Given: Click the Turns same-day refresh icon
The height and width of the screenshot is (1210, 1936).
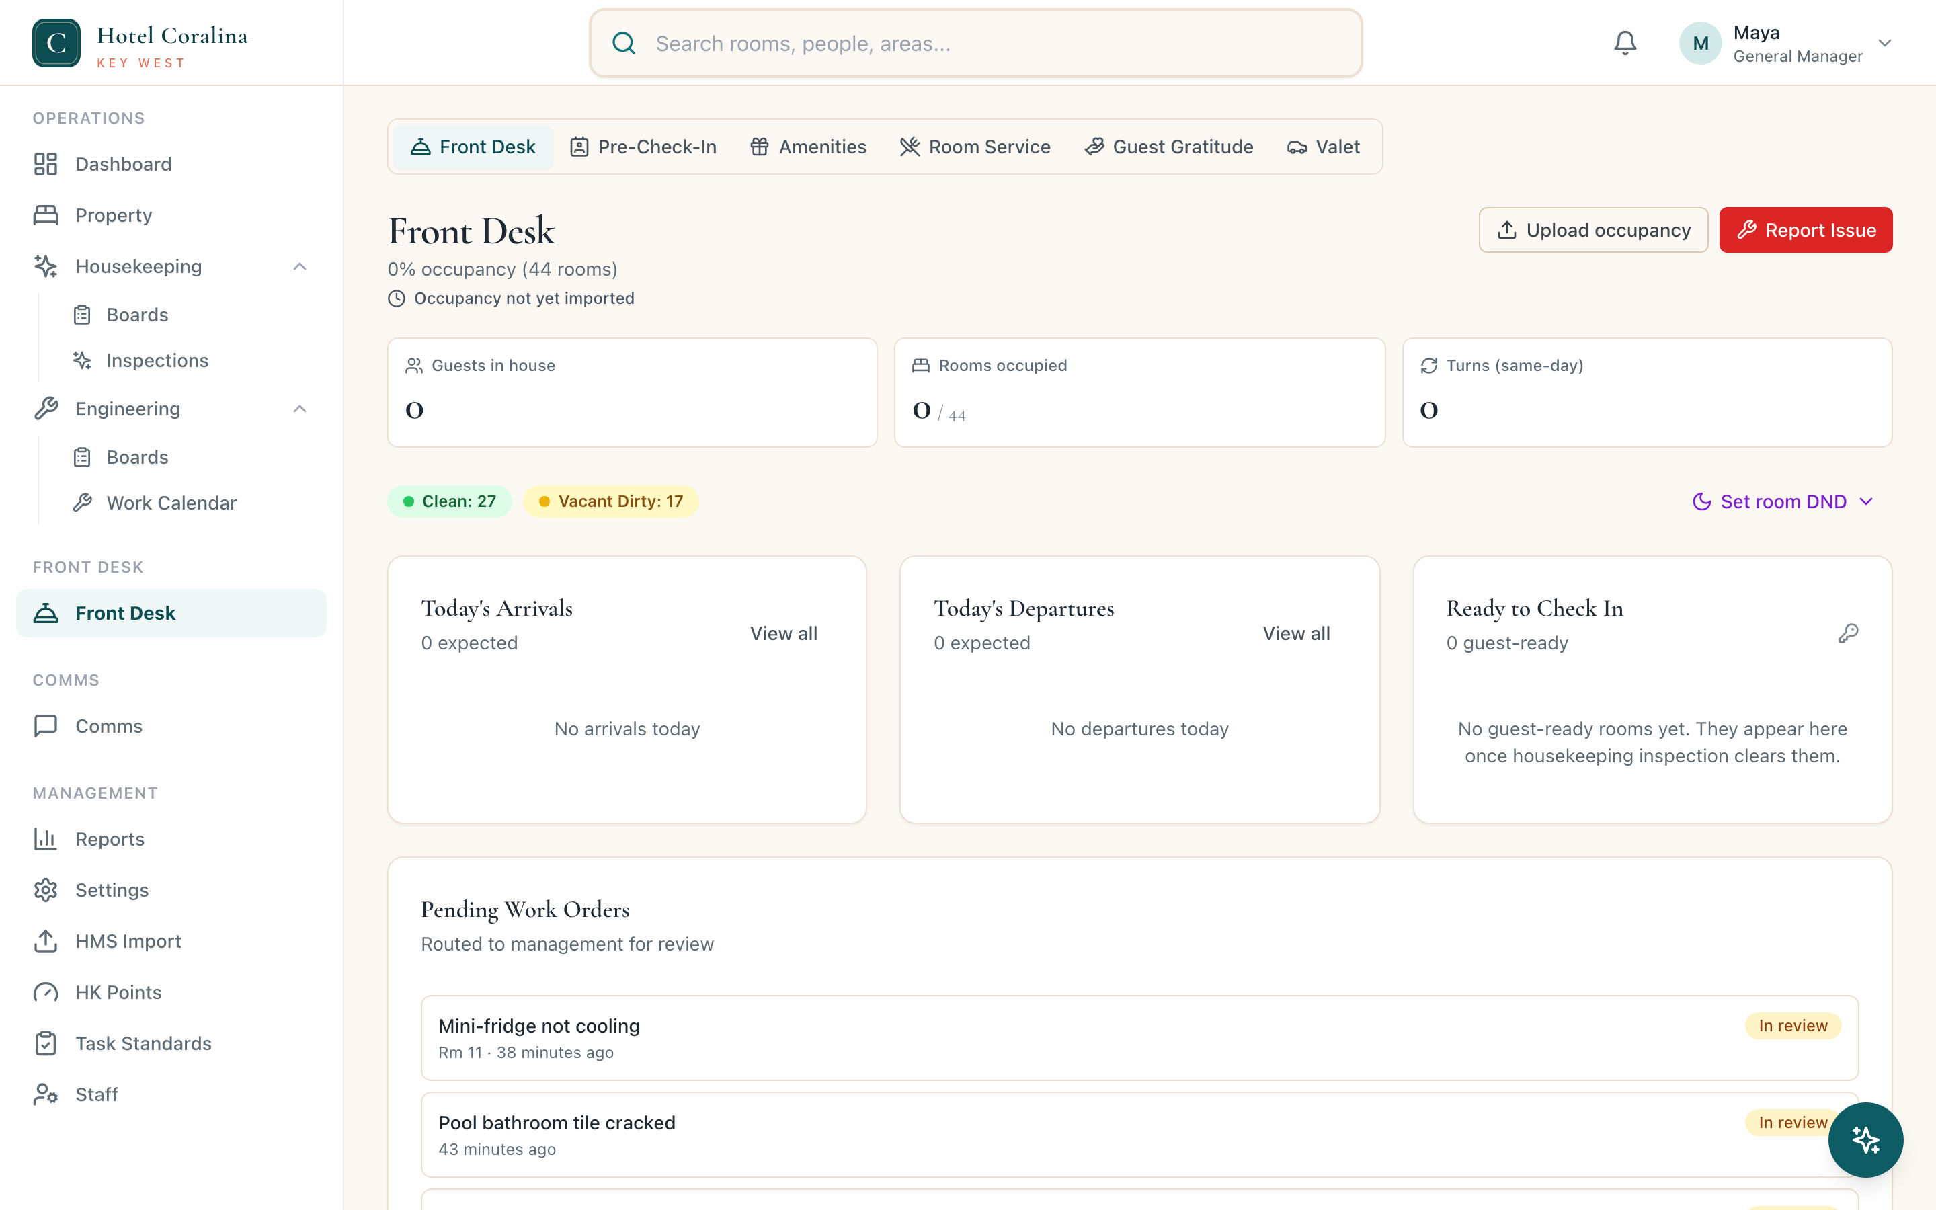Looking at the screenshot, I should [1428, 366].
